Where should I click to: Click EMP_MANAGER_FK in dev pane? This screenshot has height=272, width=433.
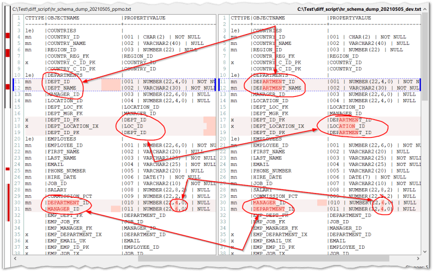click(275, 228)
